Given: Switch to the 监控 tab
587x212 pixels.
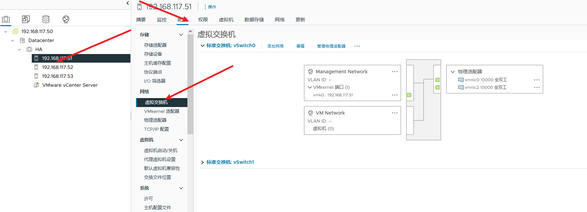Looking at the screenshot, I should [x=162, y=20].
